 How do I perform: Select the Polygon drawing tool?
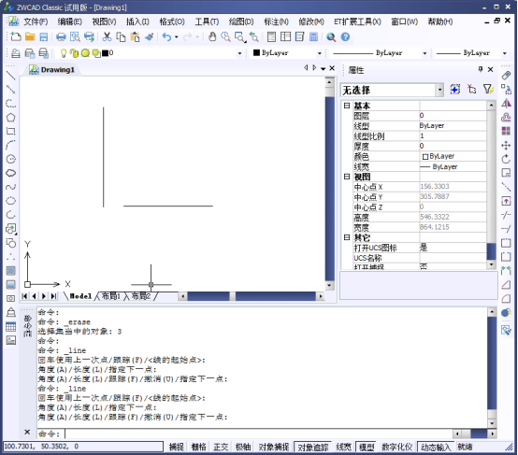tap(10, 117)
